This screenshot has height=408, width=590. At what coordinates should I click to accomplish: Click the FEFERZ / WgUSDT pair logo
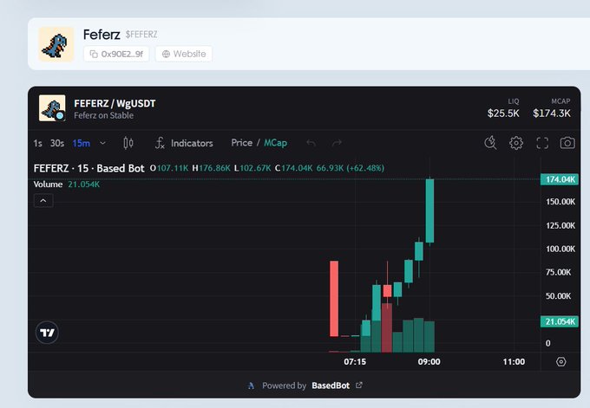click(52, 108)
